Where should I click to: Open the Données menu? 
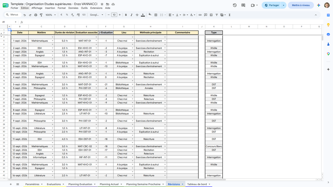(x=73, y=8)
